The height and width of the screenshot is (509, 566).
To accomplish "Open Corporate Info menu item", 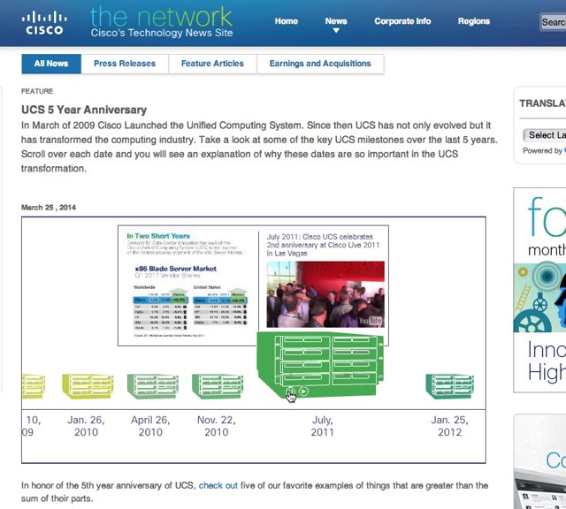I will tap(402, 21).
